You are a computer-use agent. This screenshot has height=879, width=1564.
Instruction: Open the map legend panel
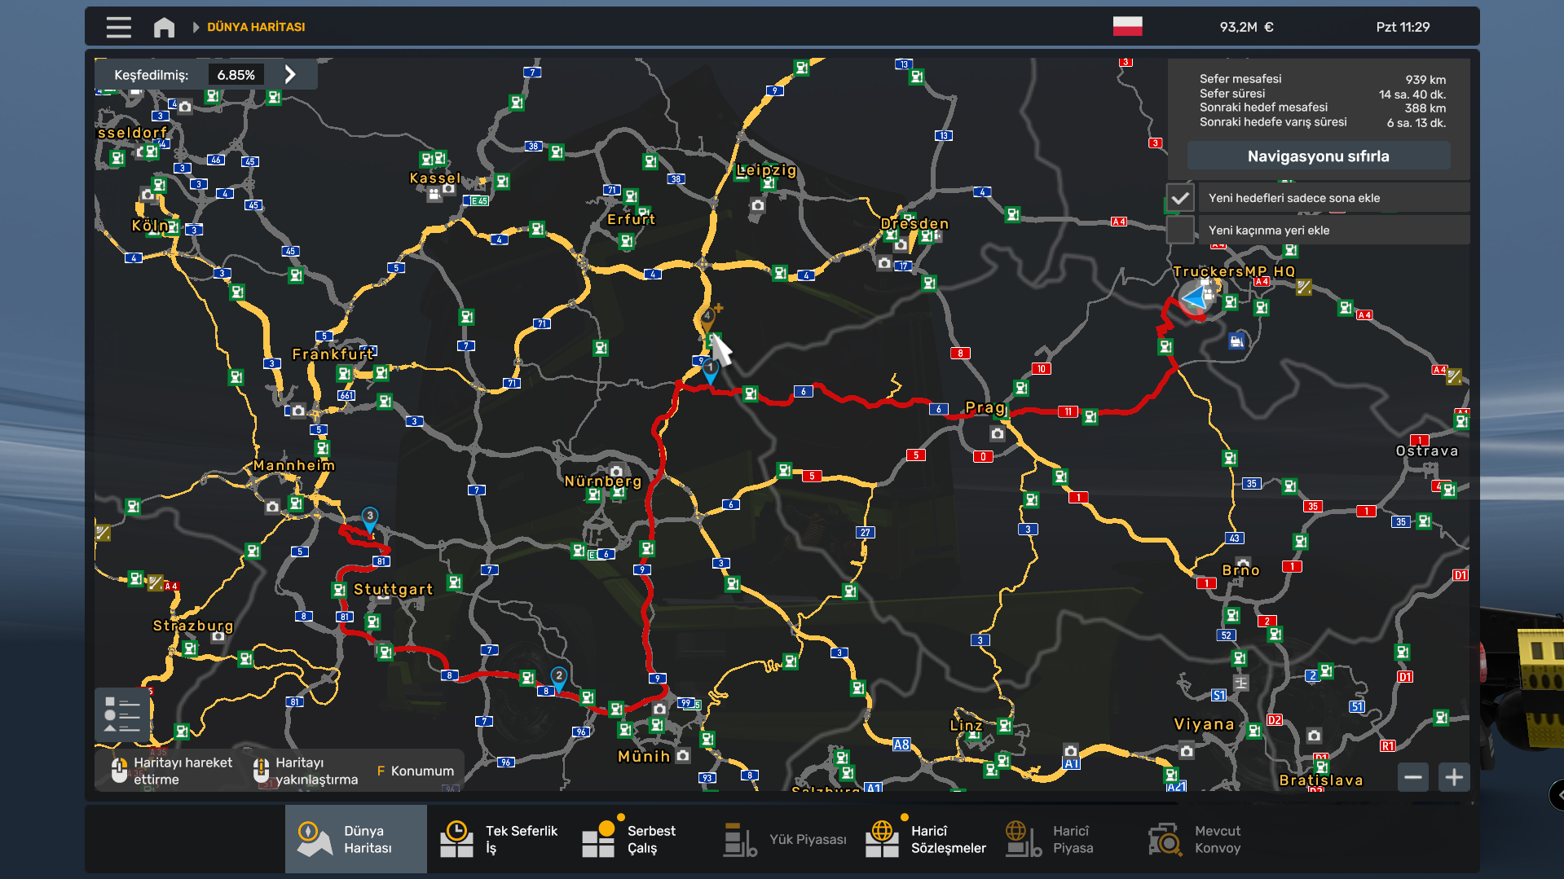click(121, 714)
